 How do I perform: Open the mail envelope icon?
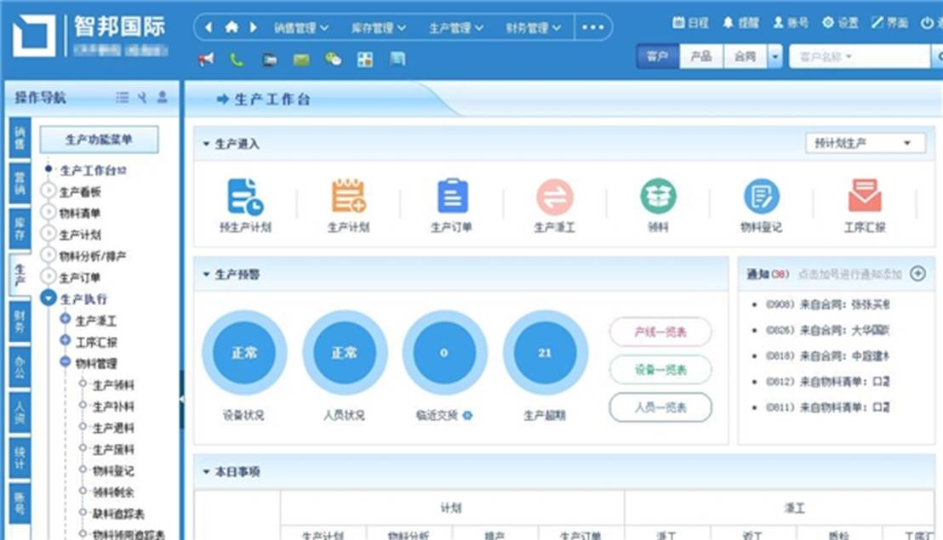pyautogui.click(x=301, y=59)
